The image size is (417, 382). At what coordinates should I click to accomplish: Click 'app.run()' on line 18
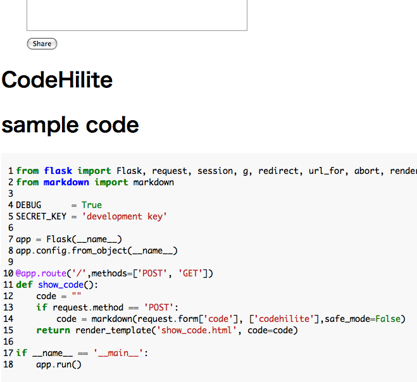tap(59, 364)
